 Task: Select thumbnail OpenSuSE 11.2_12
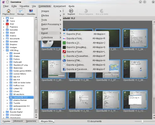point(135,100)
